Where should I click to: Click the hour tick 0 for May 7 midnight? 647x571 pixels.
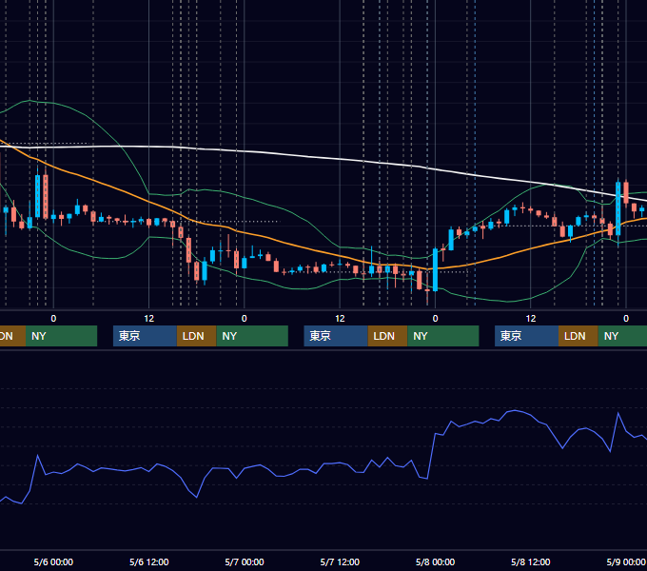[245, 319]
